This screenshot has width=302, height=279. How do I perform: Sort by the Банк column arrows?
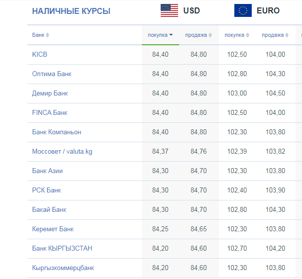pyautogui.click(x=47, y=35)
